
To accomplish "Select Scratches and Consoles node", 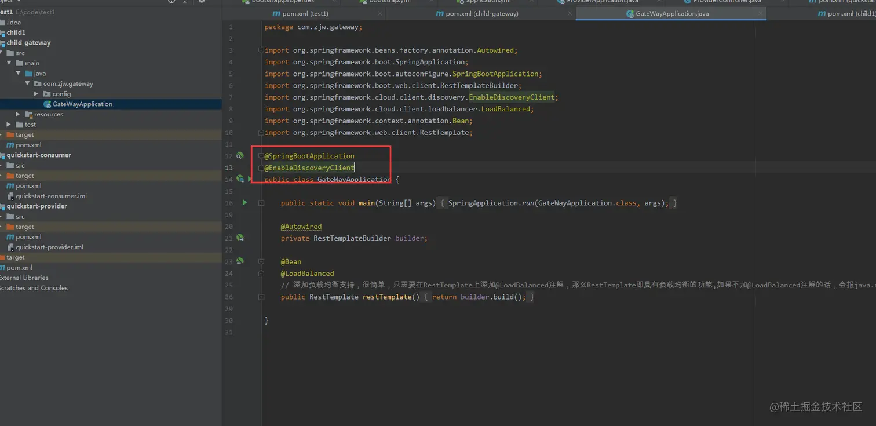I will click(34, 288).
